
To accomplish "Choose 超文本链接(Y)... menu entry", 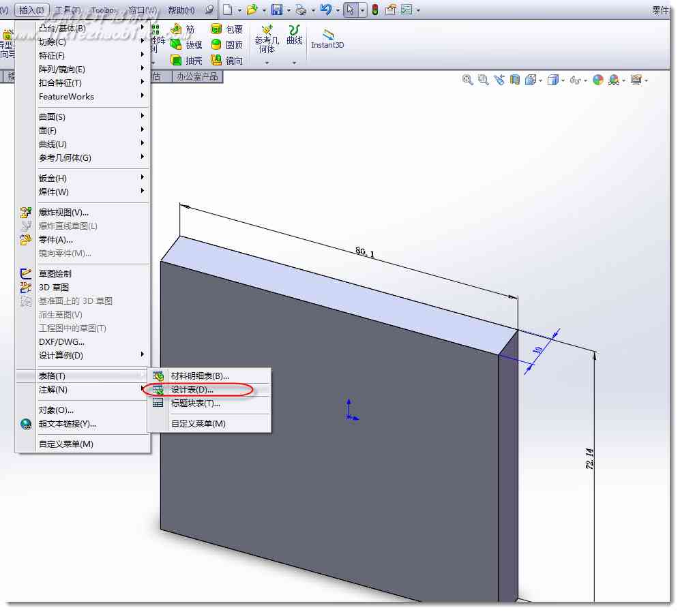I will point(83,423).
